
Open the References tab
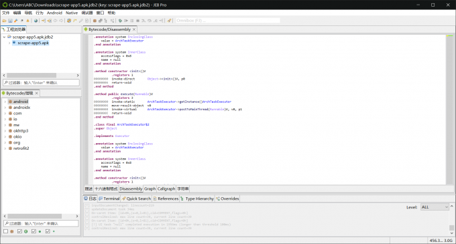pos(166,199)
